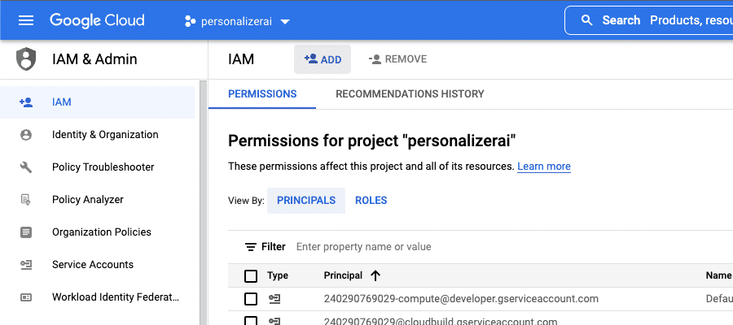Check the compute@developer service account row
Image resolution: width=733 pixels, height=325 pixels.
point(251,299)
